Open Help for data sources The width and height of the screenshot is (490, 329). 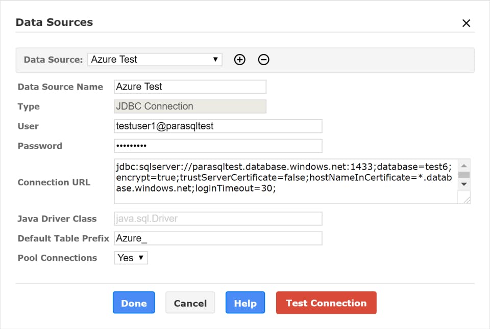[245, 303]
